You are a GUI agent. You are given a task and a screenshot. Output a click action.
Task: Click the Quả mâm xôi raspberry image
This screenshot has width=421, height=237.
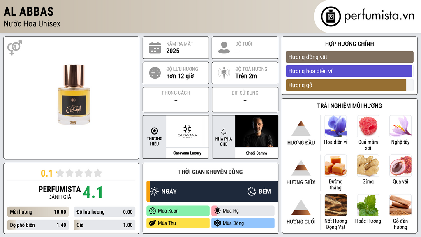pos(368,126)
